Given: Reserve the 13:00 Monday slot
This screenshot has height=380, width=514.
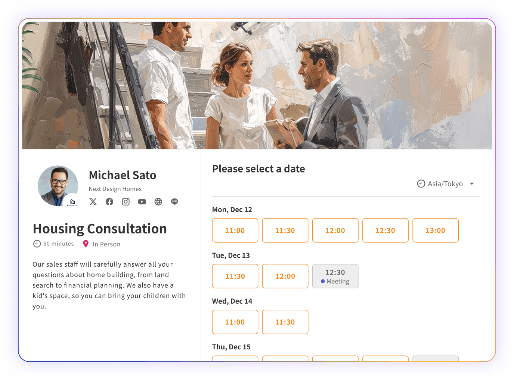Looking at the screenshot, I should [x=435, y=230].
